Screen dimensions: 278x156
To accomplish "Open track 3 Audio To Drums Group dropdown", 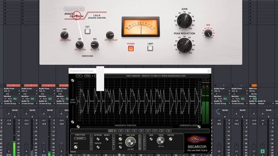I will 12,104.
